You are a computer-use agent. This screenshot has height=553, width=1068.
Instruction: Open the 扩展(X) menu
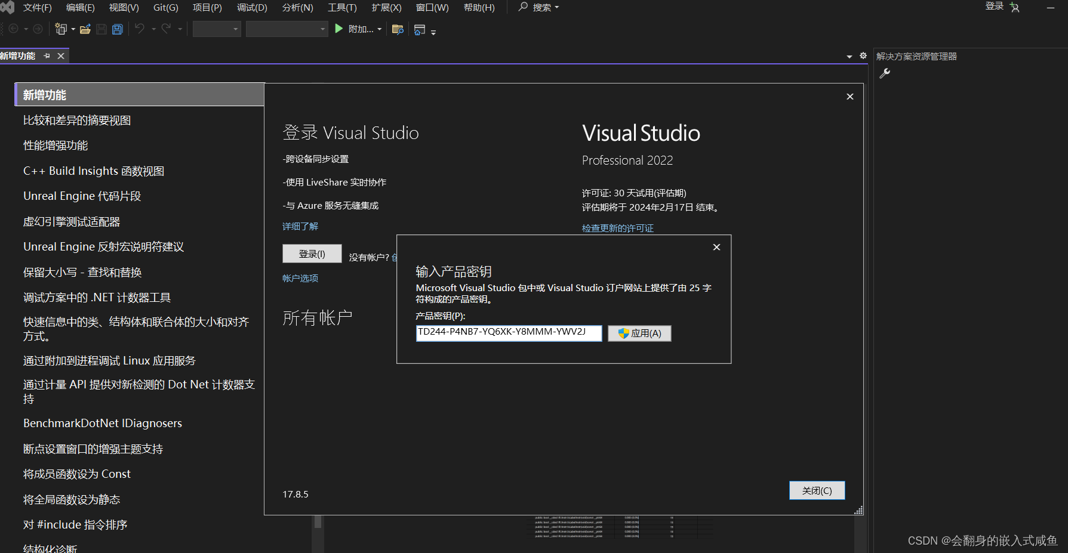[x=386, y=7]
